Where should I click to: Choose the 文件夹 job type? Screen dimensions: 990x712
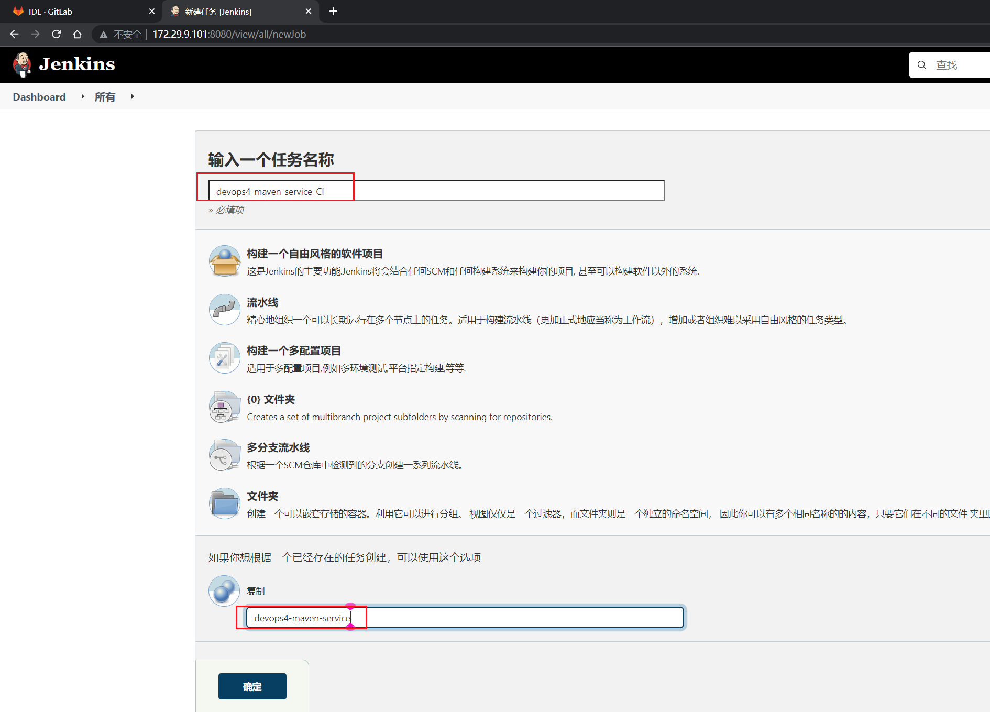tap(262, 496)
